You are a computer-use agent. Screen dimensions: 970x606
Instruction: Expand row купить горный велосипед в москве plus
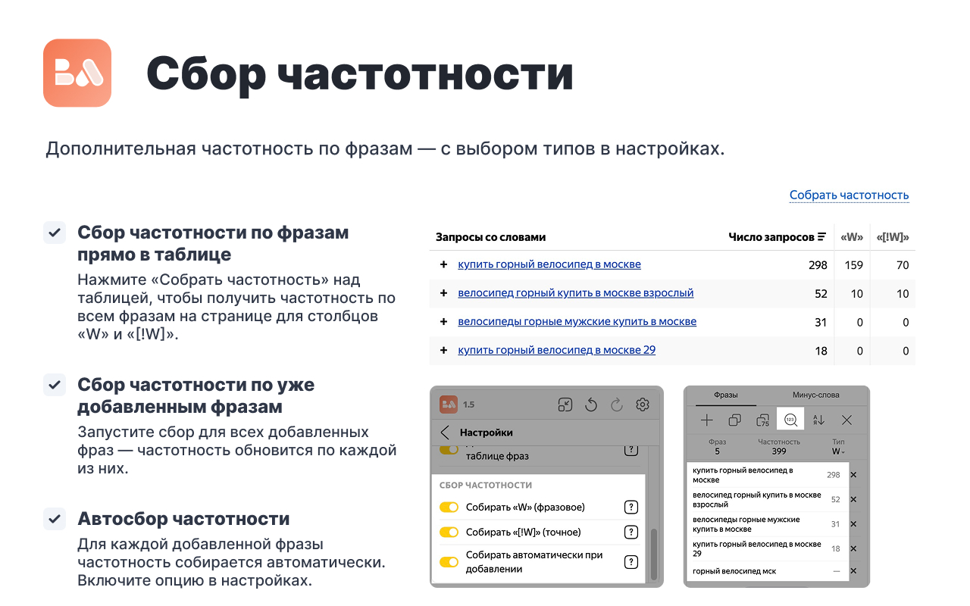click(x=444, y=264)
